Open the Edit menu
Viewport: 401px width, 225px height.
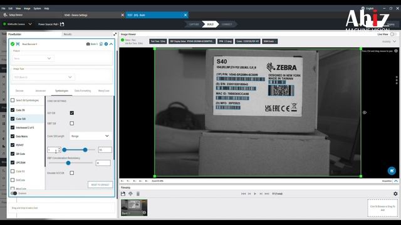[11, 8]
